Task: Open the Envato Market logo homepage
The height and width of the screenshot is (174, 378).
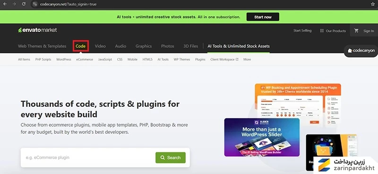Action: click(x=37, y=30)
